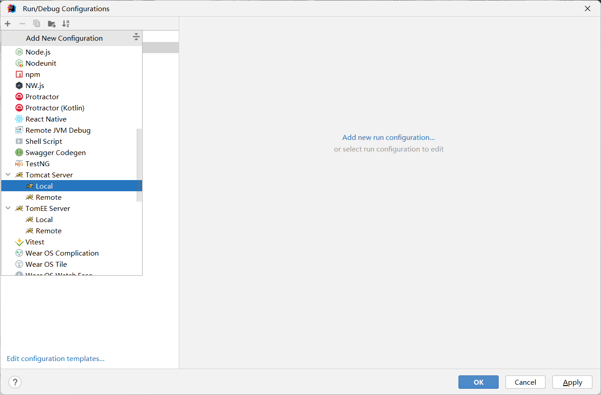Image resolution: width=601 pixels, height=395 pixels.
Task: Choose Nodeunit configuration type
Action: click(x=71, y=63)
